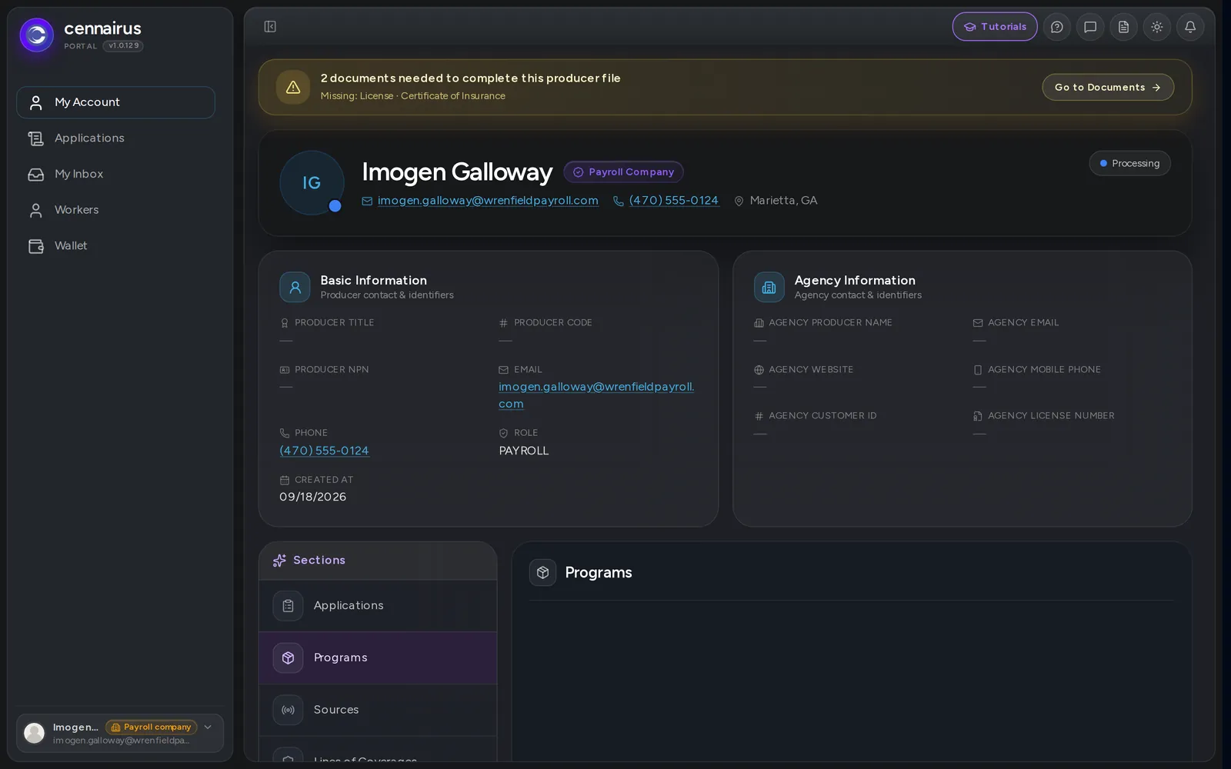This screenshot has height=769, width=1231.
Task: Click the user profile avatar at bottom
Action: pos(35,734)
